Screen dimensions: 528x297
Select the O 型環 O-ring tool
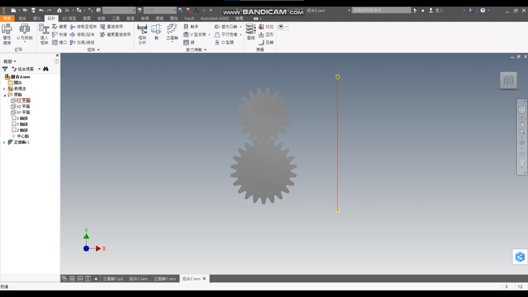224,42
